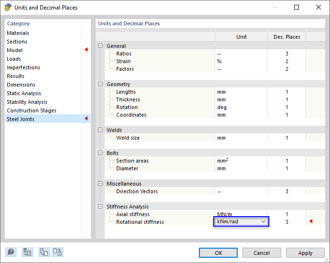Collapse the Geometry group
The image size is (330, 263).
[100, 84]
